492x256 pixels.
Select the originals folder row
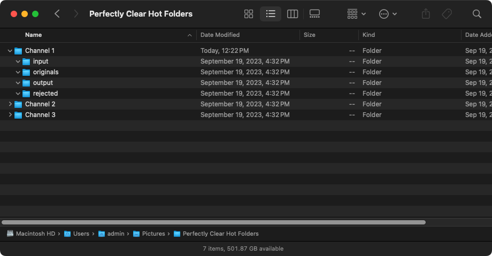coord(246,72)
